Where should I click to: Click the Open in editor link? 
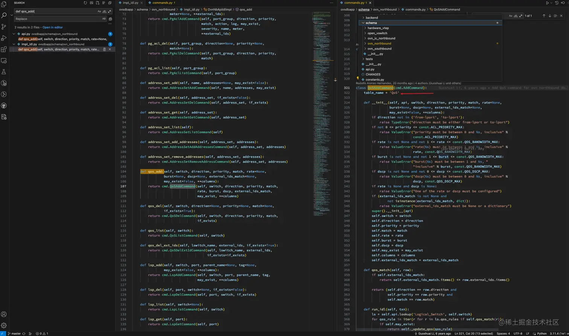[53, 27]
